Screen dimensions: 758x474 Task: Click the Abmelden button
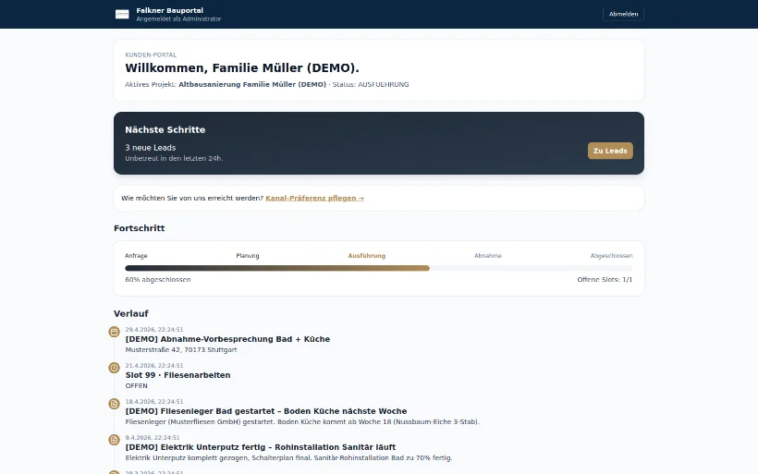(x=623, y=14)
